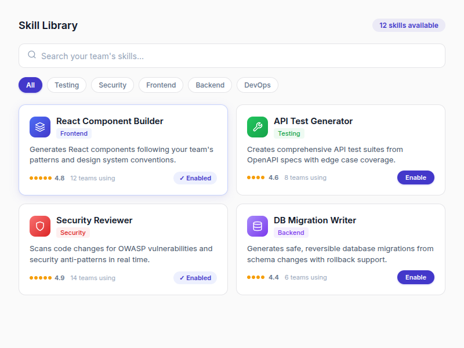The image size is (464, 348).
Task: Click the checkmark on React Component Builder's Enabled badge
Action: 183,178
